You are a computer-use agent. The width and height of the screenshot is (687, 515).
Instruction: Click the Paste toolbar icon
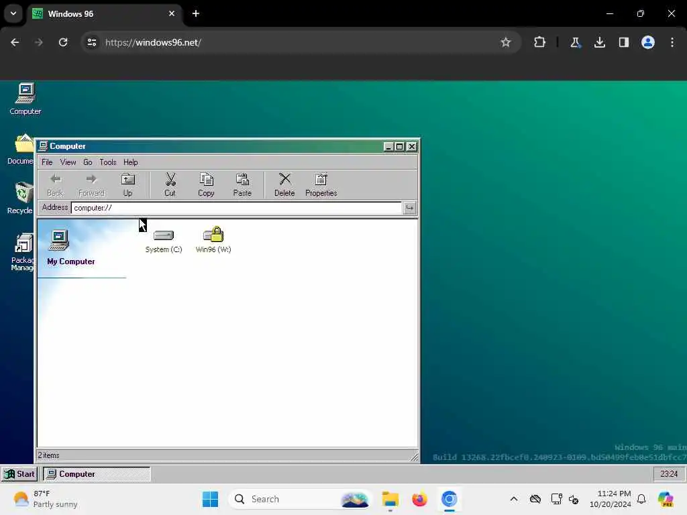[242, 184]
